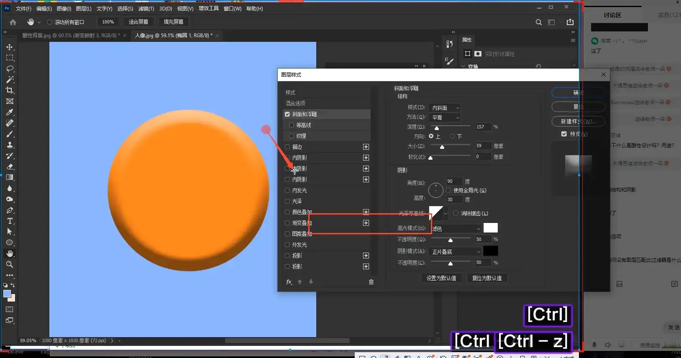Select the Lasso tool
The width and height of the screenshot is (681, 358).
pyautogui.click(x=10, y=69)
